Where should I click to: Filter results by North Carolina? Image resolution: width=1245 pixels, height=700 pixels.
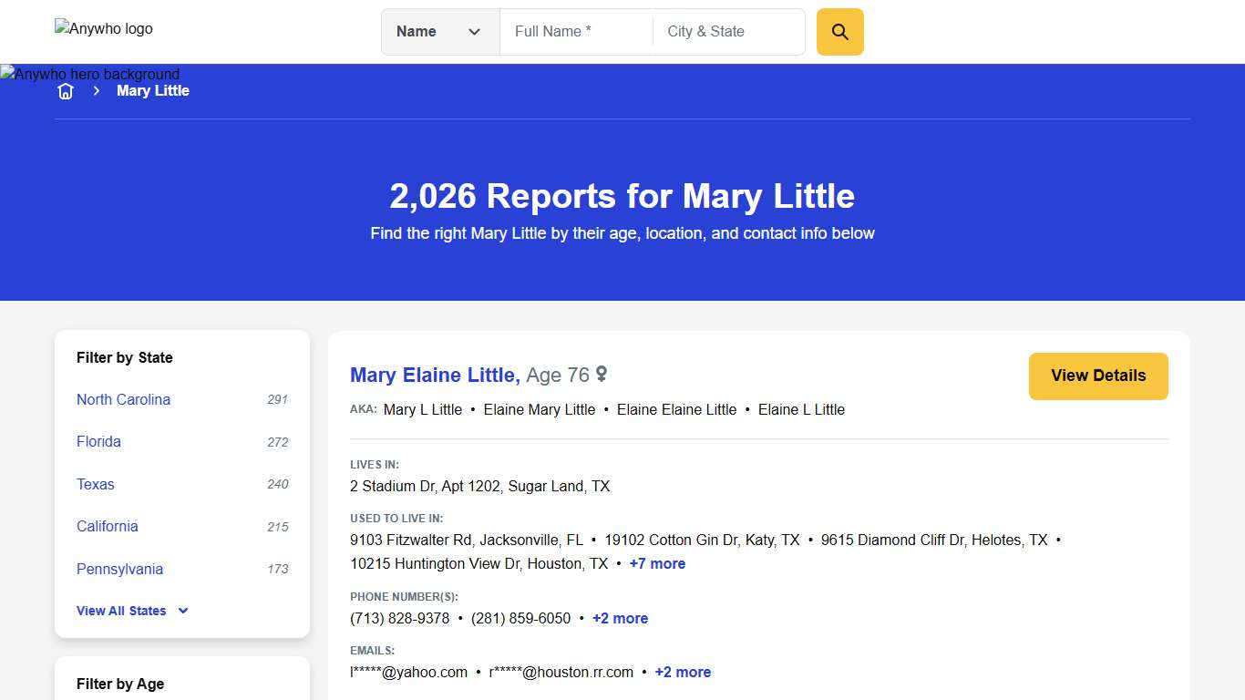click(x=123, y=399)
